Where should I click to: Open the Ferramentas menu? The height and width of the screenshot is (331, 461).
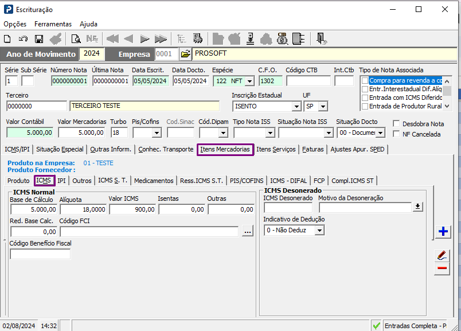tap(53, 24)
